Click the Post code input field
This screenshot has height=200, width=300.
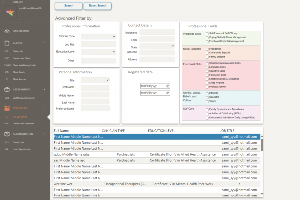click(157, 52)
